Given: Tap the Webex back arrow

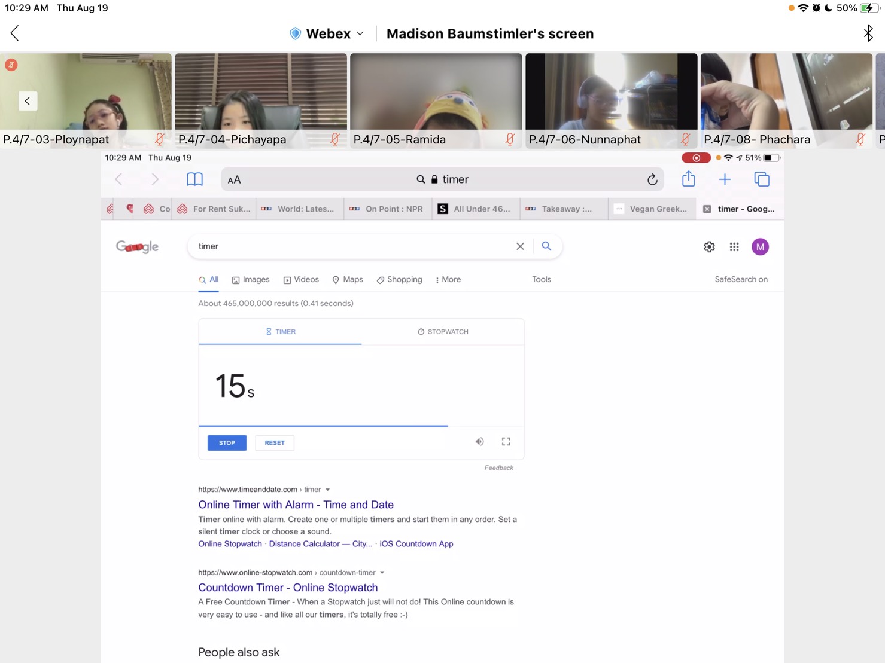Looking at the screenshot, I should click(x=15, y=33).
